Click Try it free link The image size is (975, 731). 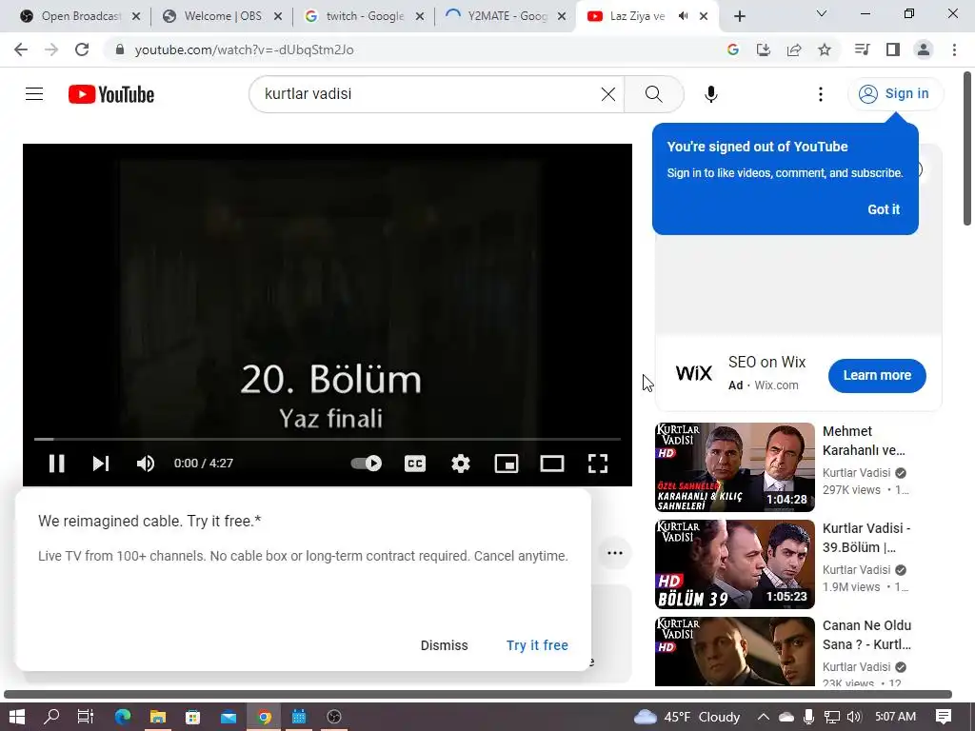[537, 645]
